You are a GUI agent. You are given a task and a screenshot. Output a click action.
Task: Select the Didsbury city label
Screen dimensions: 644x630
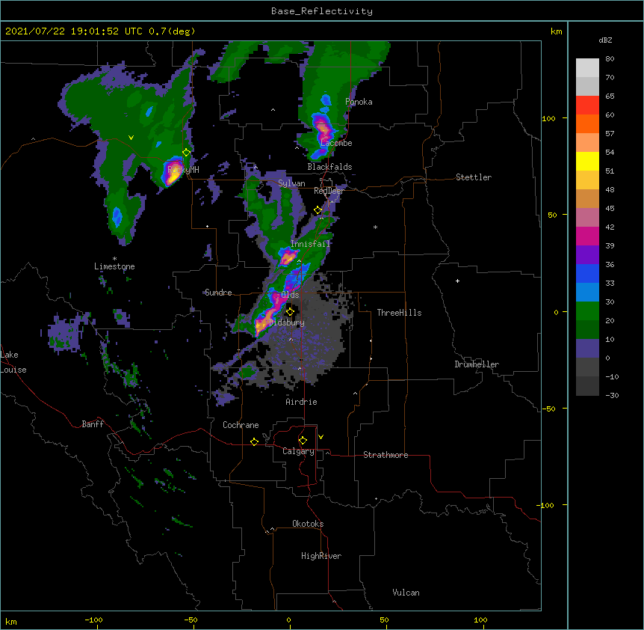click(287, 322)
